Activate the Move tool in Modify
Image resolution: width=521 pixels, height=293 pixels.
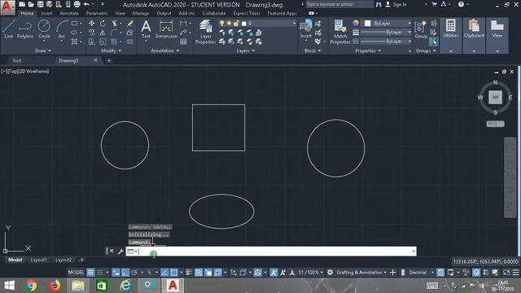tap(92, 24)
